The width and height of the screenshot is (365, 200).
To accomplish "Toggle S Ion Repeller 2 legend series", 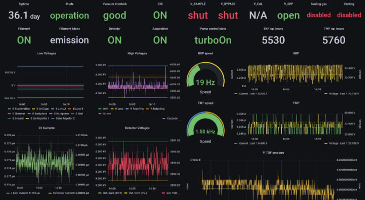I will tap(65, 118).
